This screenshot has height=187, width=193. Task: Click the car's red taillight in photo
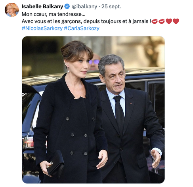coord(29,142)
